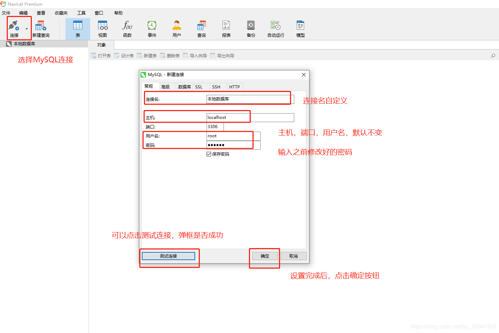
Task: Click Delete Table (删除表) in object toolbar
Action: point(170,56)
